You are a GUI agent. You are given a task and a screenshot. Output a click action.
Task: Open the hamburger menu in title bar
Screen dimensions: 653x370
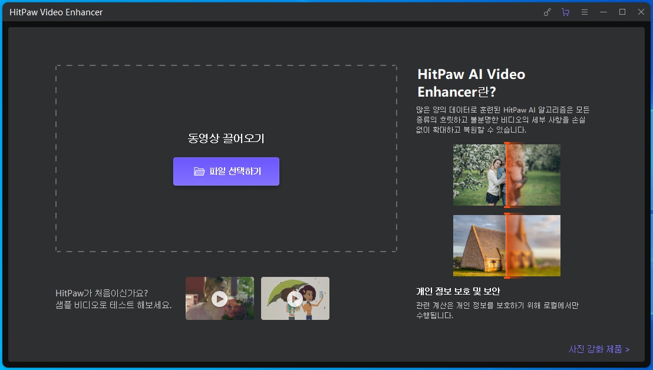coord(585,12)
